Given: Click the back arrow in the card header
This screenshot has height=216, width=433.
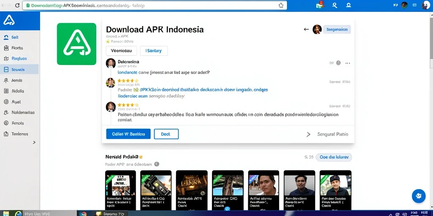Looking at the screenshot, I should pos(306,29).
